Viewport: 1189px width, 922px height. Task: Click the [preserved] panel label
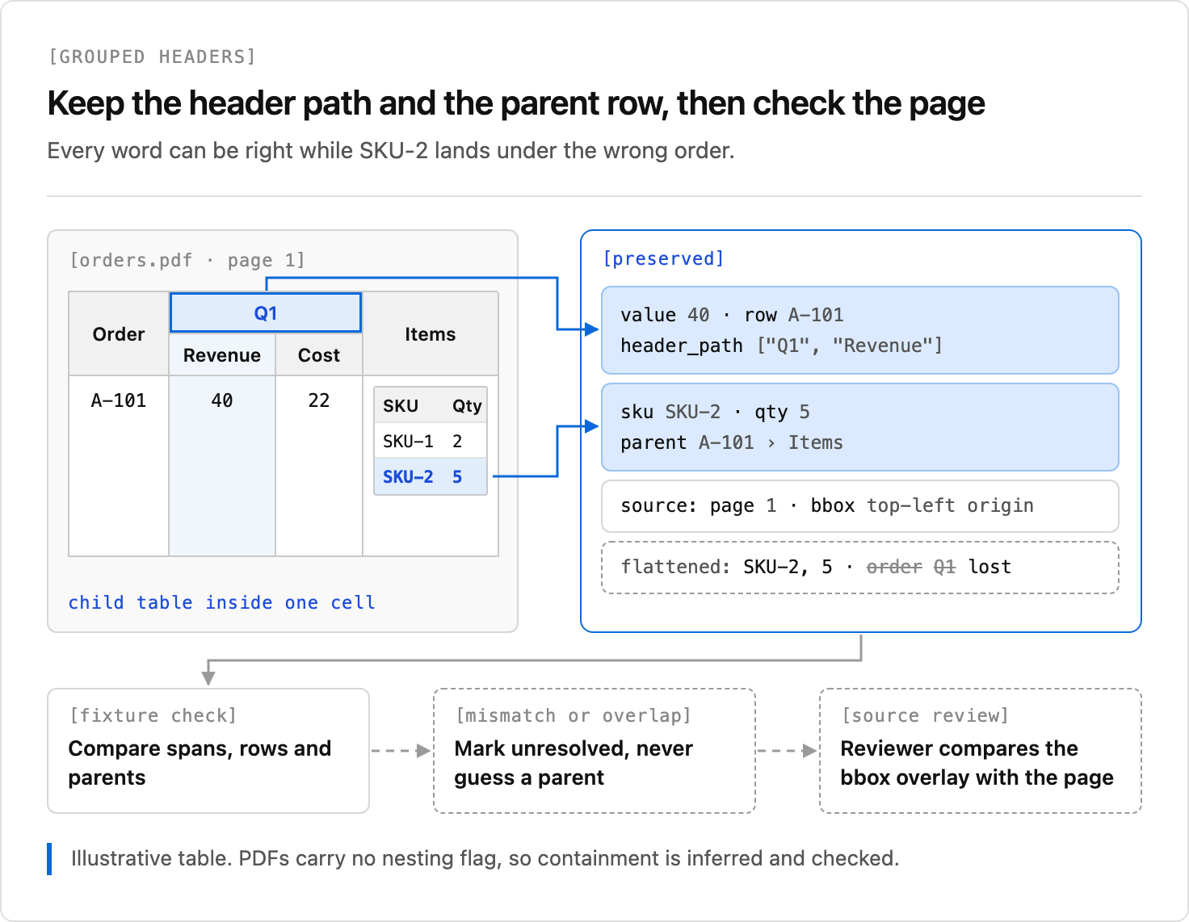[x=663, y=258]
